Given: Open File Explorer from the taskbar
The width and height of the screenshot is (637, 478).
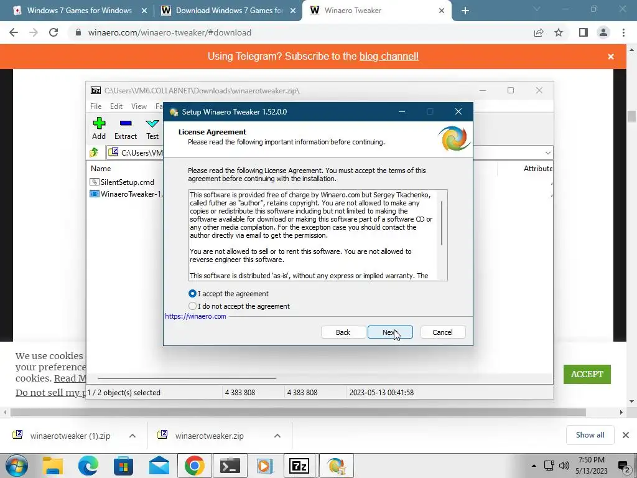Looking at the screenshot, I should 53,466.
